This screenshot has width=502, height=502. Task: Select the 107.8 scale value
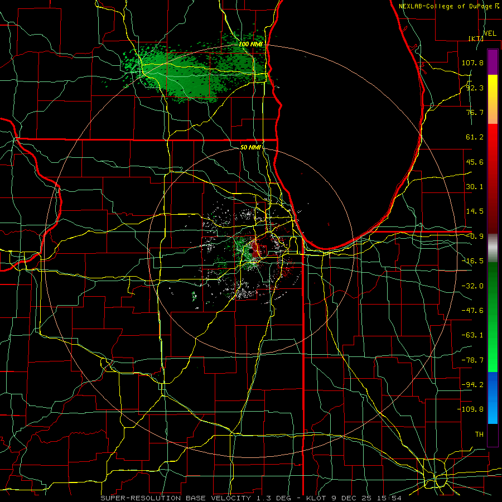pos(472,62)
